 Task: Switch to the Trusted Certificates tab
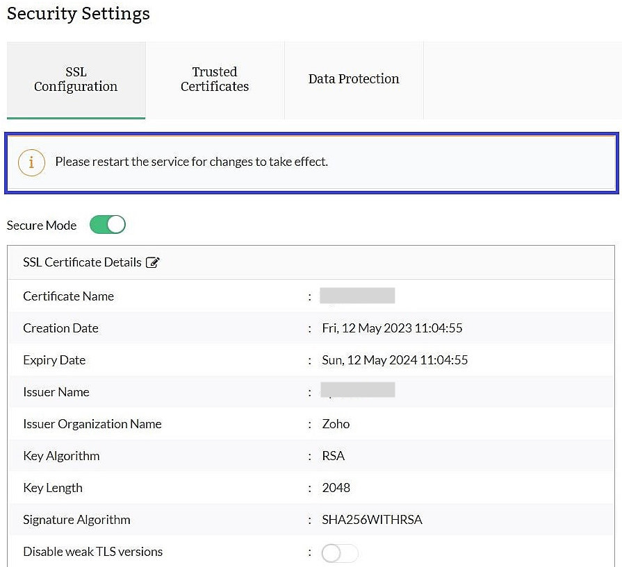point(214,79)
